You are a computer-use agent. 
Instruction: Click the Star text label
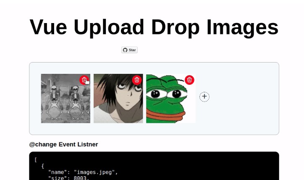coord(132,50)
